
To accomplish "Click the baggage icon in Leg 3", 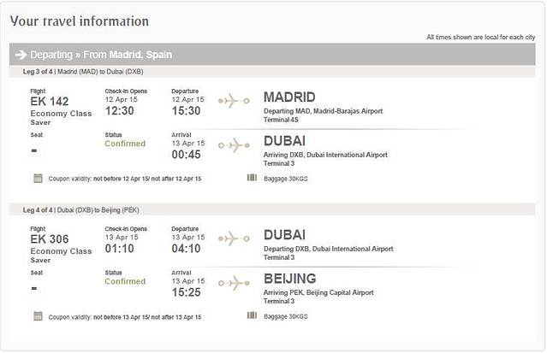I will pos(252,178).
